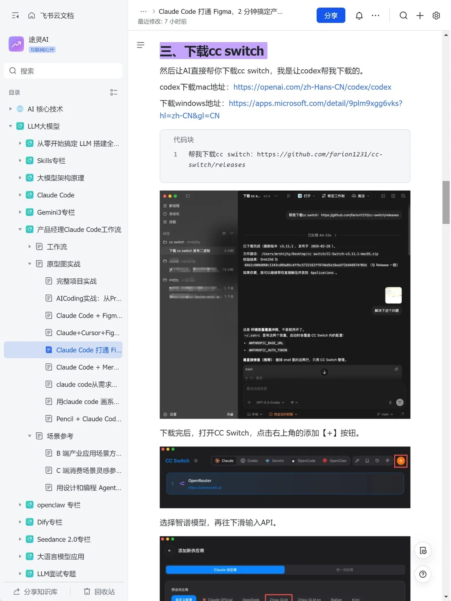This screenshot has height=601, width=451.
Task: Focus the 搜索 search field
Action: [63, 71]
